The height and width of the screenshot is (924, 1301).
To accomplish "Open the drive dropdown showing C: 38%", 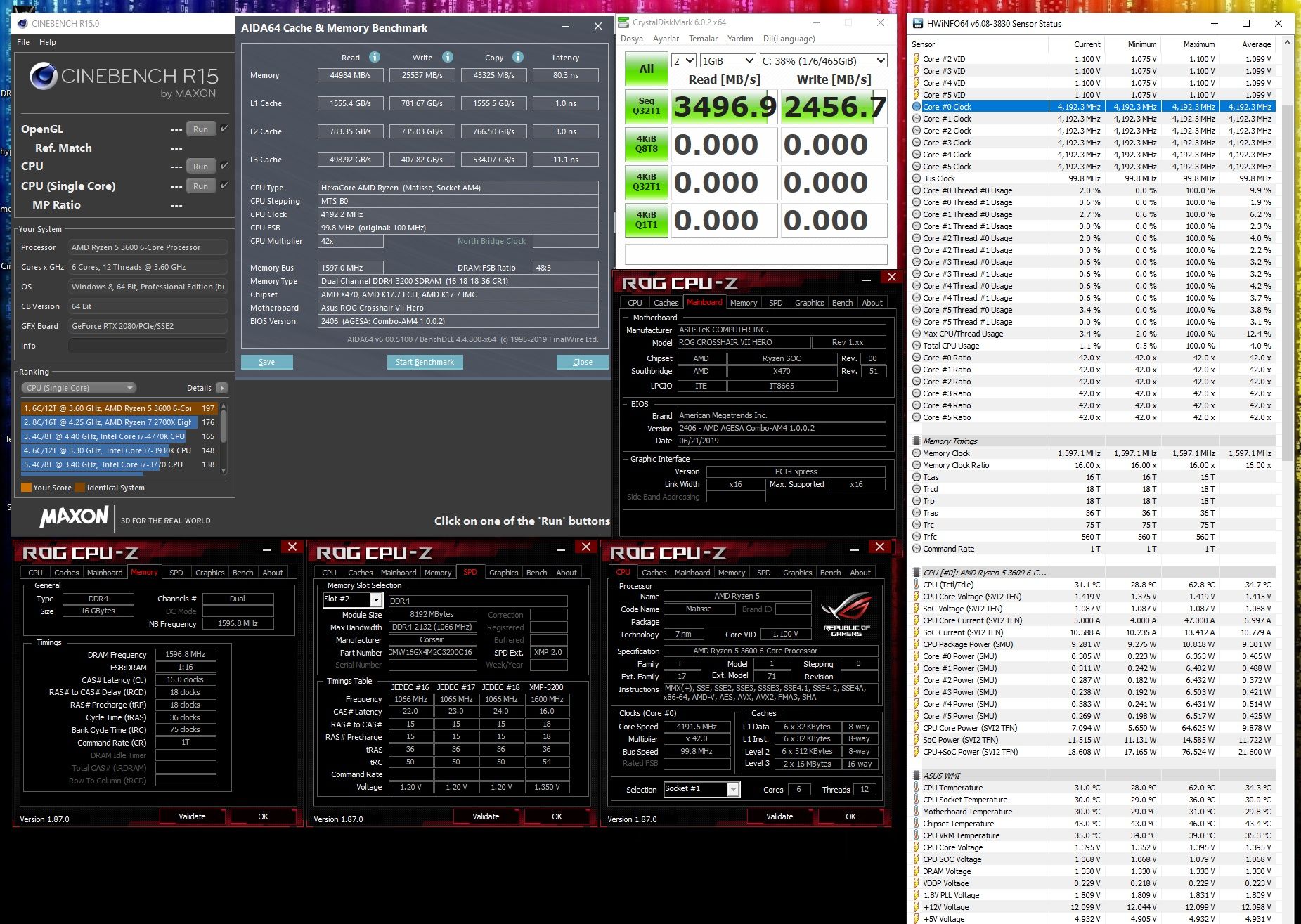I will [824, 60].
